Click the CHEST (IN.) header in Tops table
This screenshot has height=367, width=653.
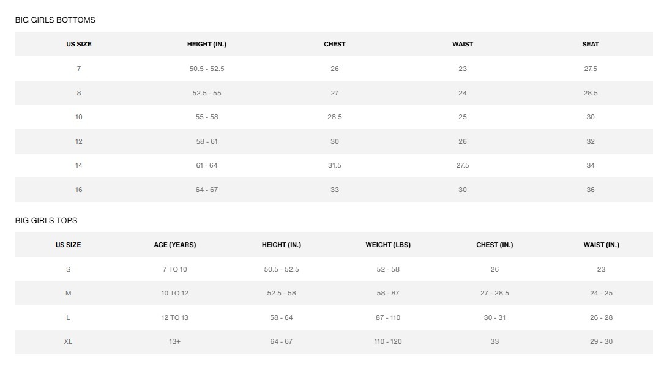point(494,245)
